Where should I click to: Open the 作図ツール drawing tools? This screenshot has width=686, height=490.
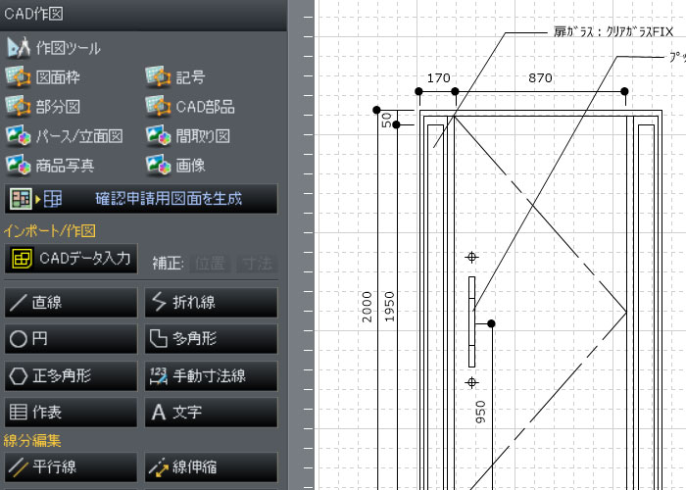[54, 48]
